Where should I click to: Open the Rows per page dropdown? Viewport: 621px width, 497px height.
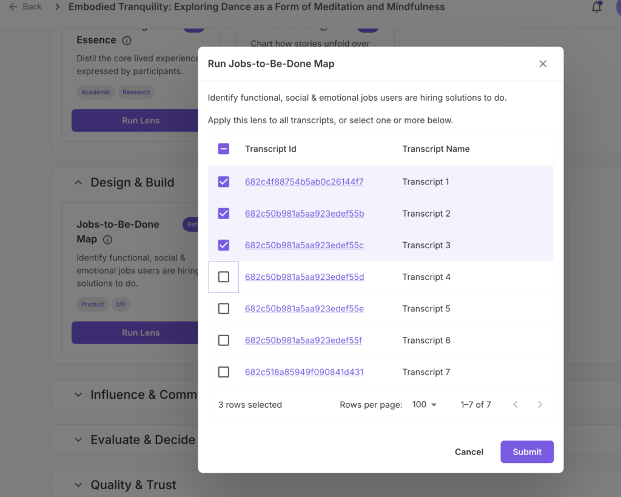coord(425,405)
